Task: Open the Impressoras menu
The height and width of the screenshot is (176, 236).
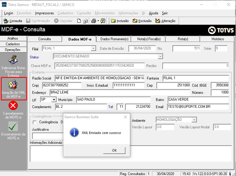Action: [x=44, y=13]
